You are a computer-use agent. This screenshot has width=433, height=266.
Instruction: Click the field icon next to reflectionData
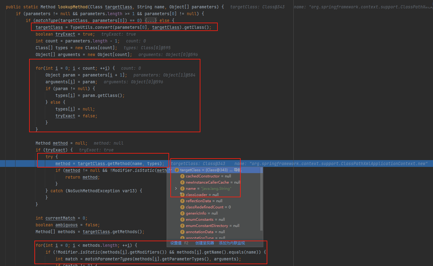(182, 201)
